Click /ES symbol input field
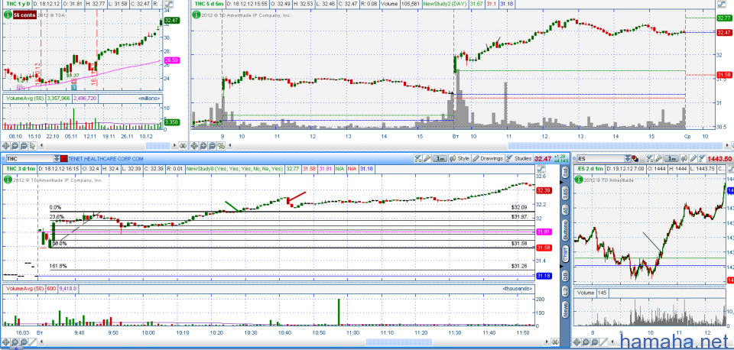Viewport: 734px width, 350px height. [602, 159]
